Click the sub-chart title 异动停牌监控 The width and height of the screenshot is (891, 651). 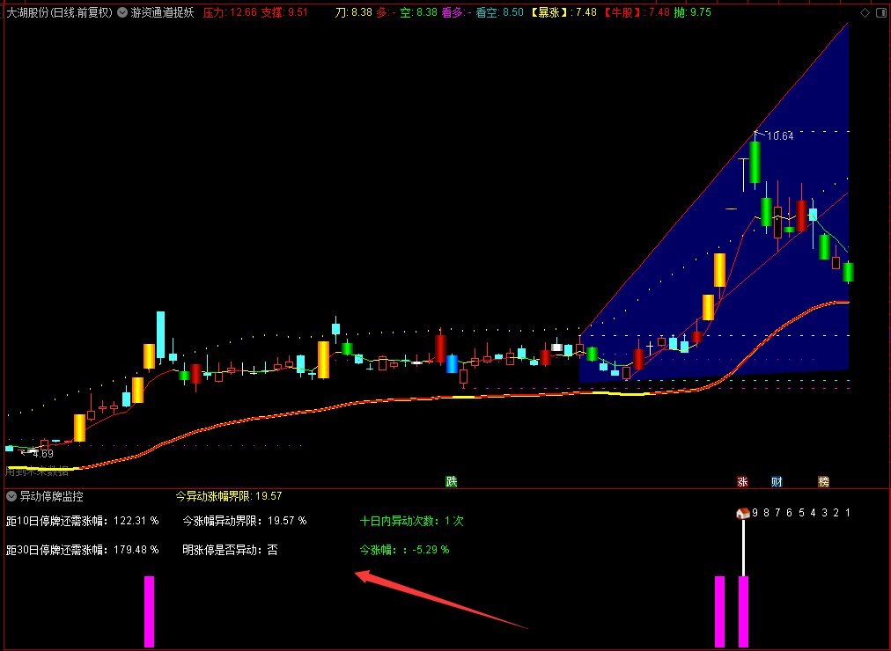pyautogui.click(x=52, y=496)
